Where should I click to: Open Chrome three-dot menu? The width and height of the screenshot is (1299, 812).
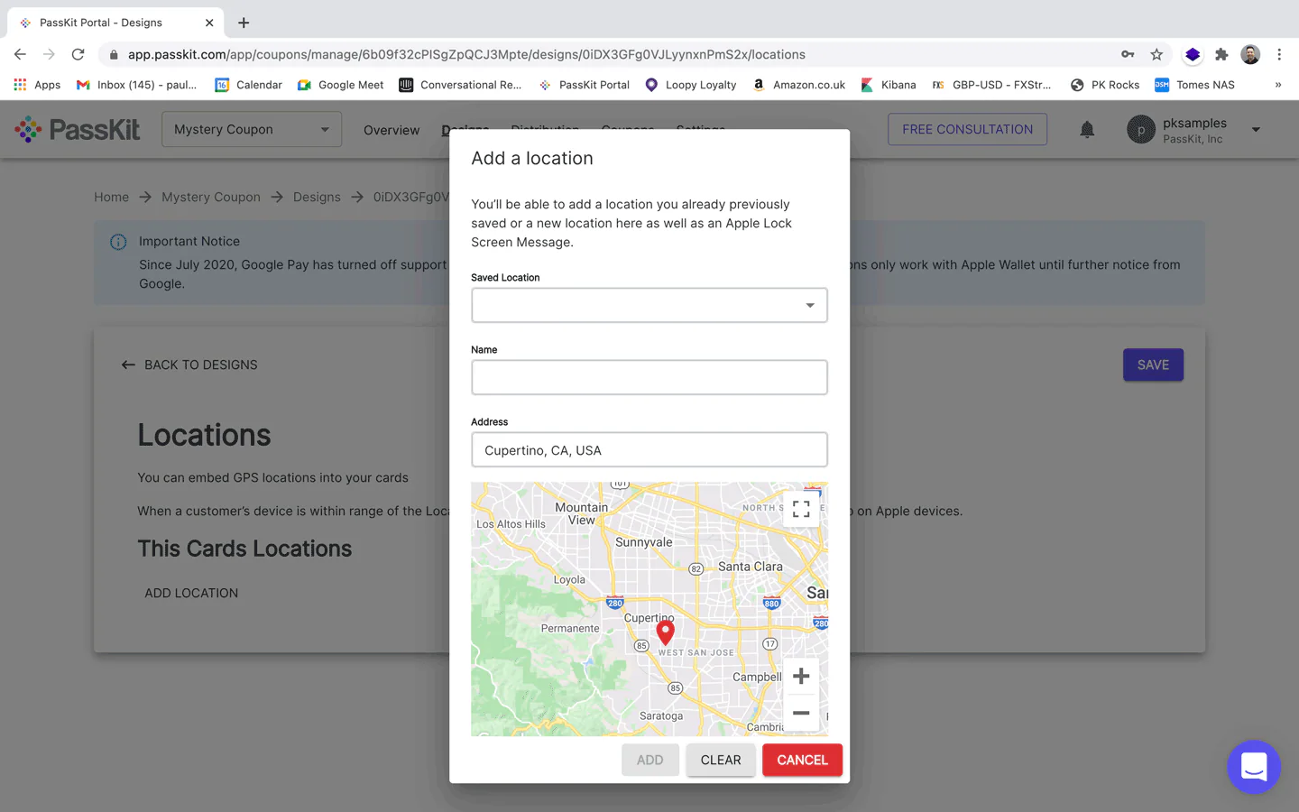pyautogui.click(x=1279, y=54)
